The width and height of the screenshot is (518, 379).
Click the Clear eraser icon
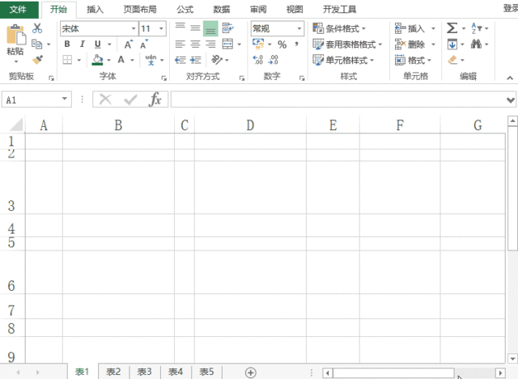[452, 60]
